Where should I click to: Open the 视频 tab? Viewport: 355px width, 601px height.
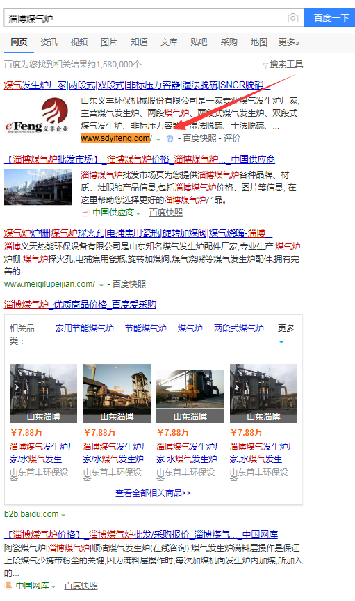coord(79,42)
